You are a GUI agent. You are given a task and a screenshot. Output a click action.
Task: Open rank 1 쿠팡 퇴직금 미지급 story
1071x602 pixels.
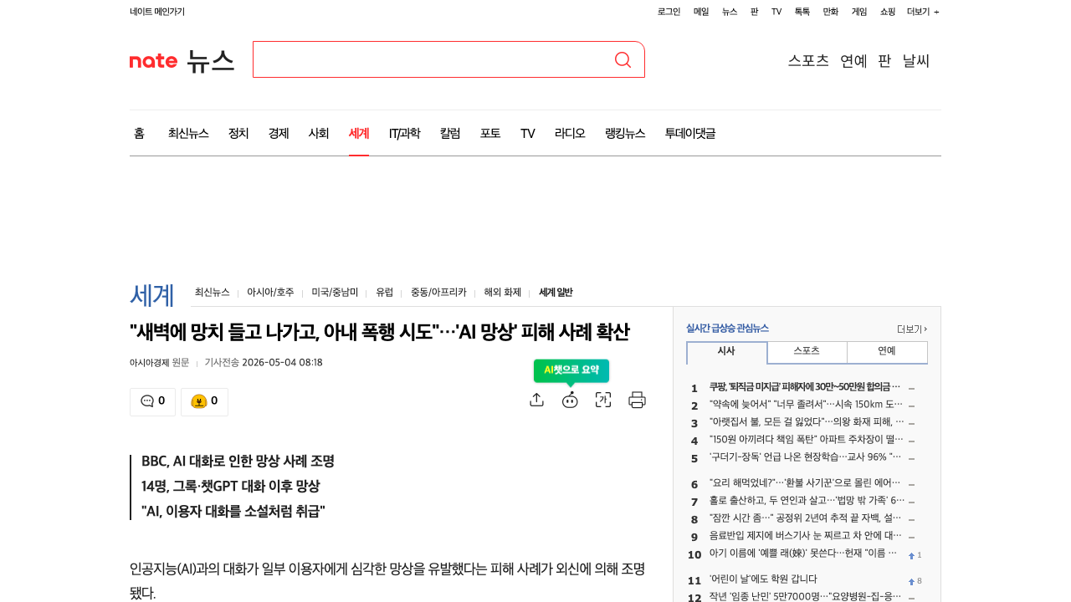pyautogui.click(x=805, y=387)
